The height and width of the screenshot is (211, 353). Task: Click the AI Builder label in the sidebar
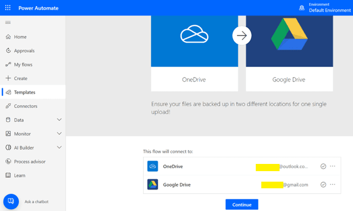pos(24,148)
